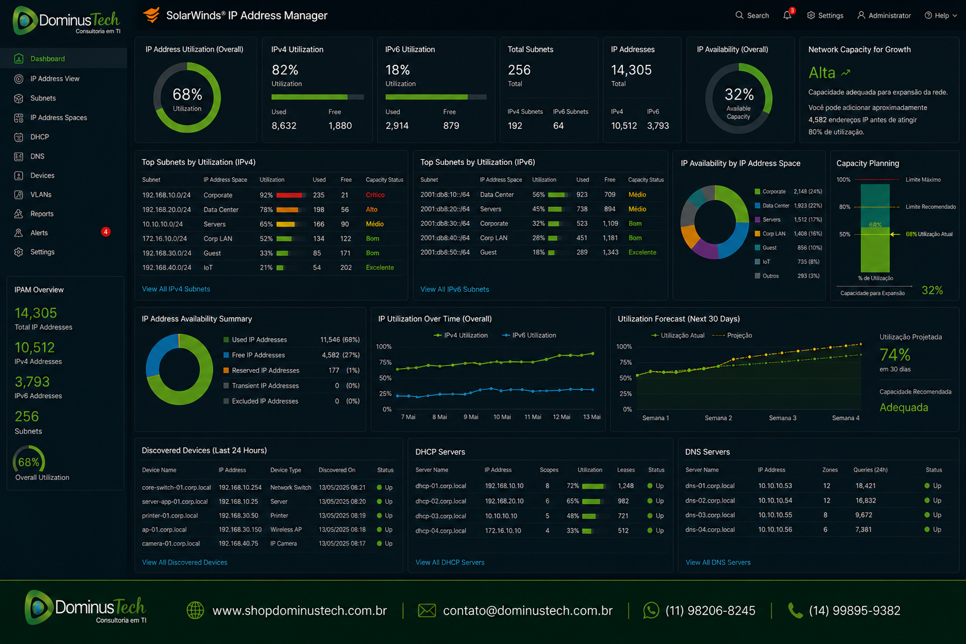This screenshot has width=966, height=644.
Task: Click device core-switch-01.corp.local
Action: tap(176, 487)
